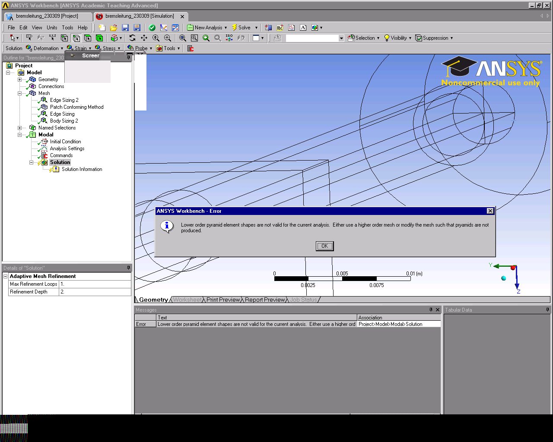553x442 pixels.
Task: Click the Suppression button
Action: coord(434,38)
